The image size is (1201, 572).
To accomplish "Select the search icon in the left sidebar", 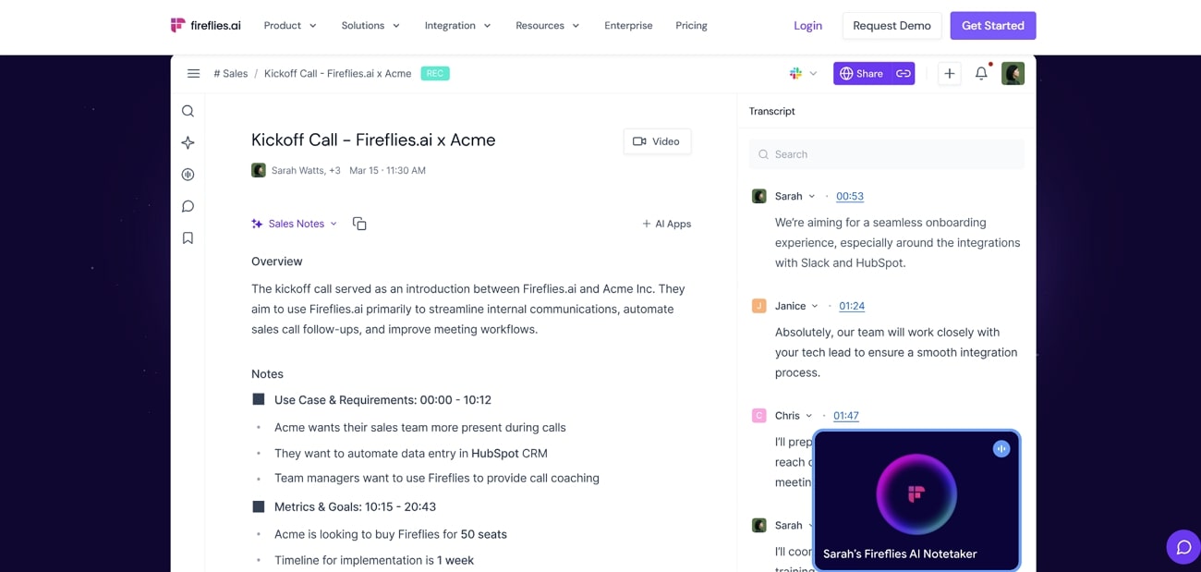I will click(x=188, y=110).
